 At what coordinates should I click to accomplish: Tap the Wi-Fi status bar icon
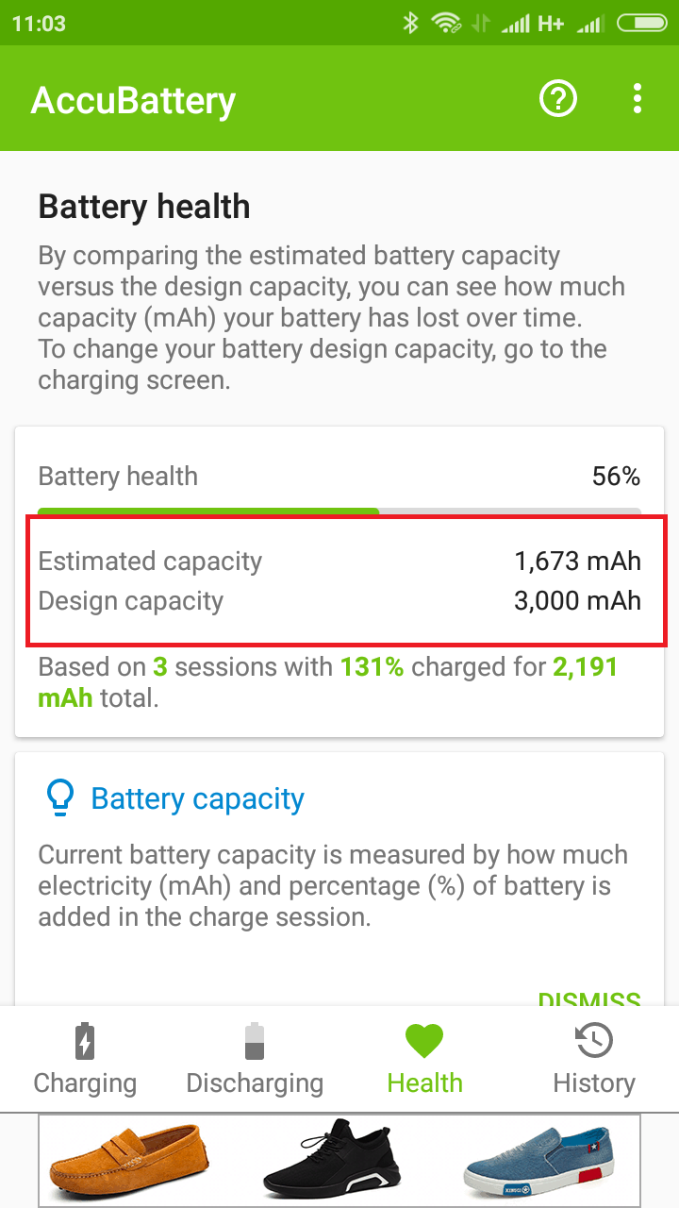tap(446, 23)
